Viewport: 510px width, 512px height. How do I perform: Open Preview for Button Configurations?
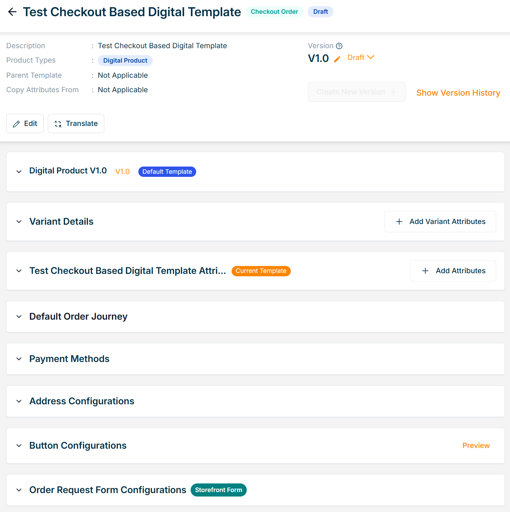[476, 446]
